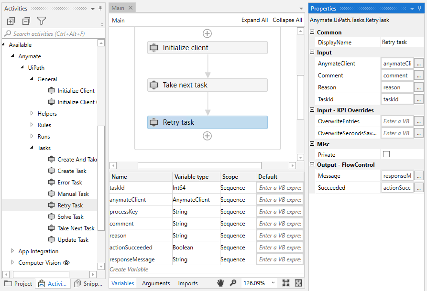Click the Create Variable row
The height and width of the screenshot is (291, 427).
coord(207,269)
